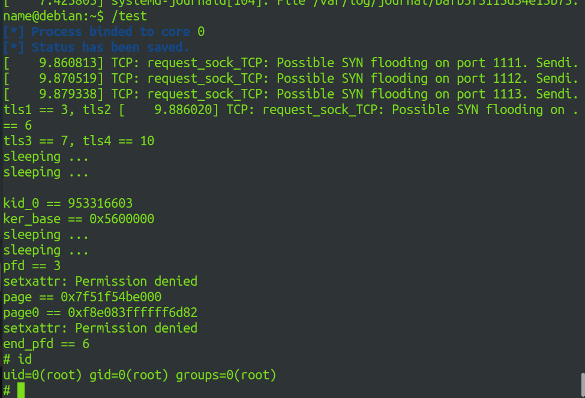Click the "tls3 == 7, tls4 == 10" line
Screen dimensions: 585x398
79,141
